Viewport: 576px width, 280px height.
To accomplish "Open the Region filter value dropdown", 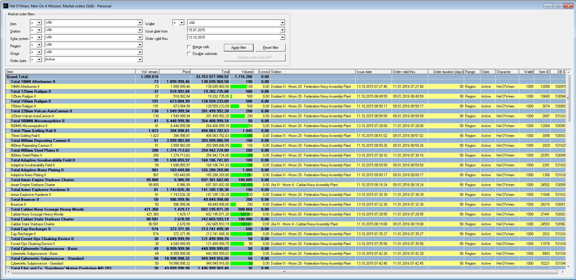I will [140, 45].
